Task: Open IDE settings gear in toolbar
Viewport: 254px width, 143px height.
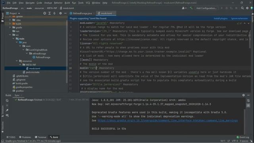Action: click(247, 8)
